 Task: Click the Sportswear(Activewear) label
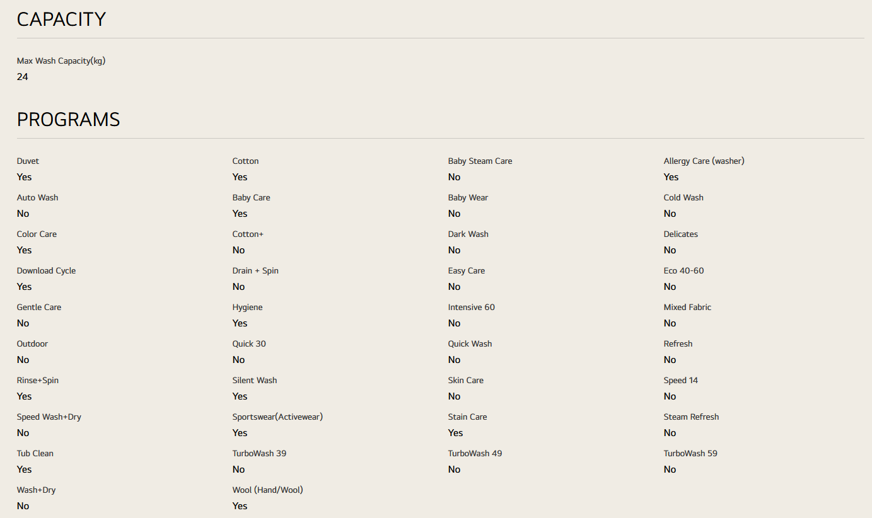coord(277,417)
